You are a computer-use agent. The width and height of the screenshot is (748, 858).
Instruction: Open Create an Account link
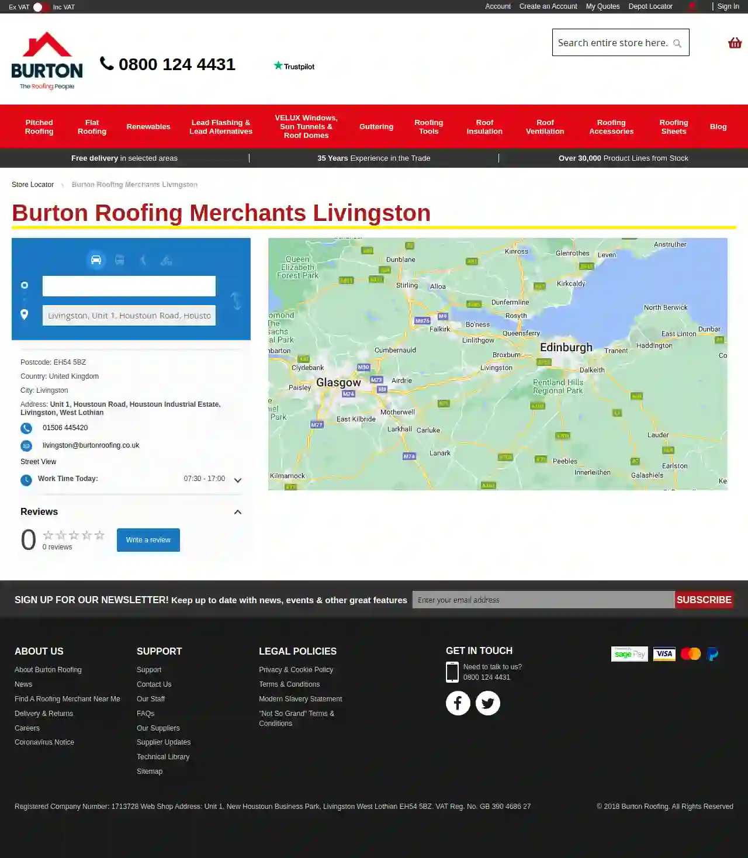(548, 6)
